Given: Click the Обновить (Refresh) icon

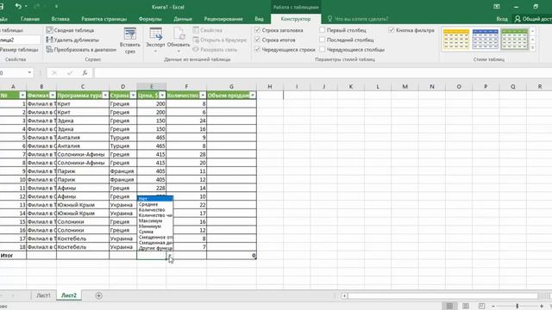Looking at the screenshot, I should [x=179, y=34].
